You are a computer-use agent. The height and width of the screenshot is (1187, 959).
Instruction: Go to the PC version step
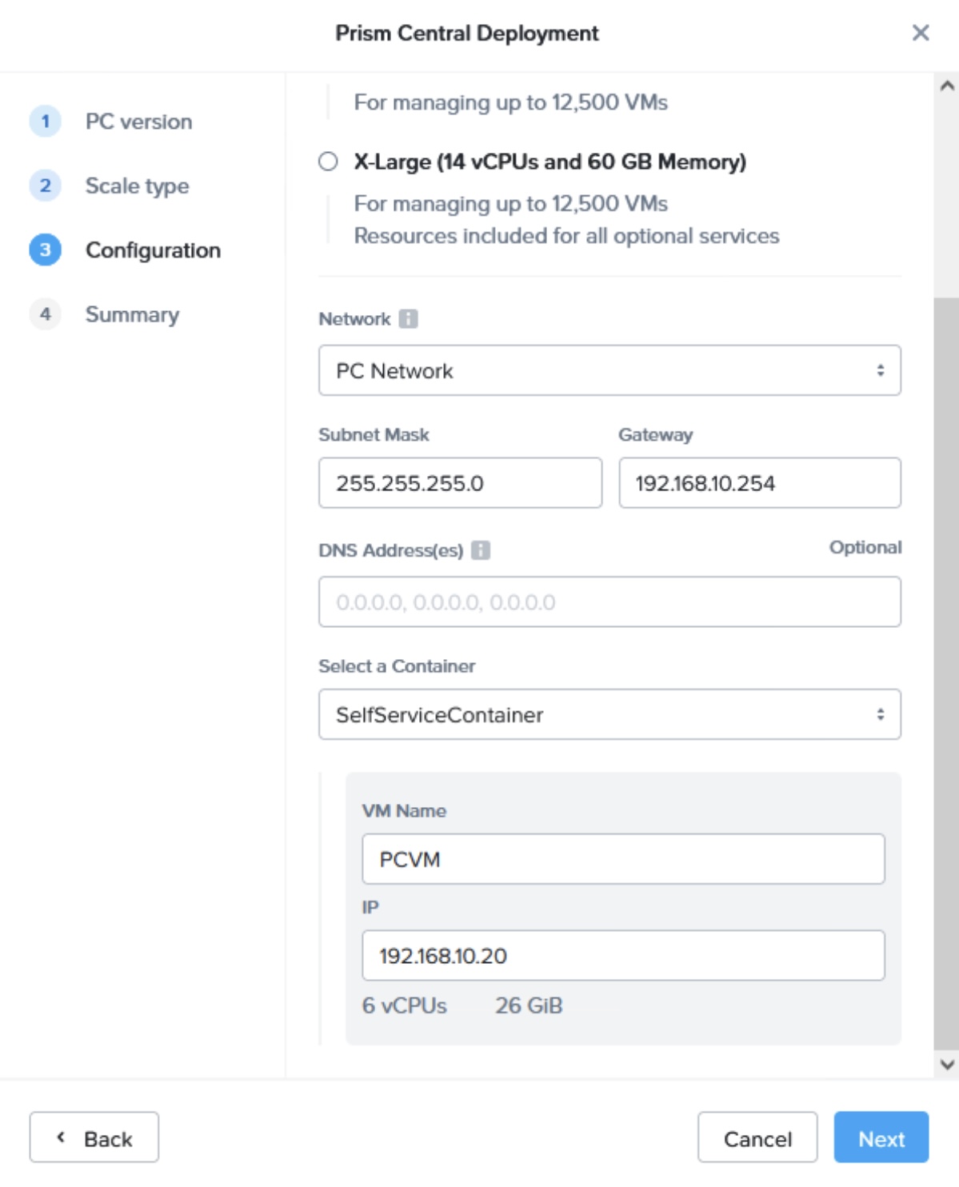[x=138, y=122]
